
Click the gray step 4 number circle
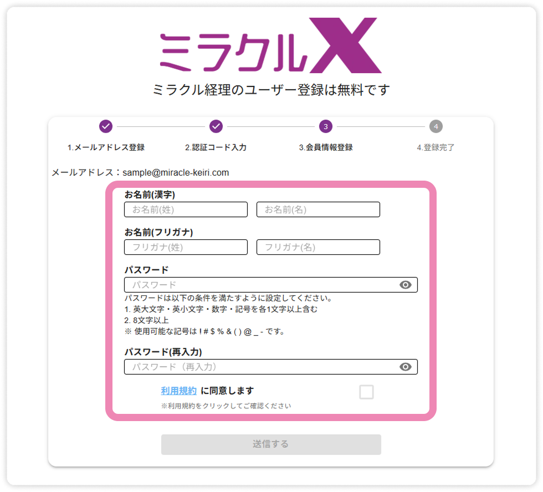436,126
